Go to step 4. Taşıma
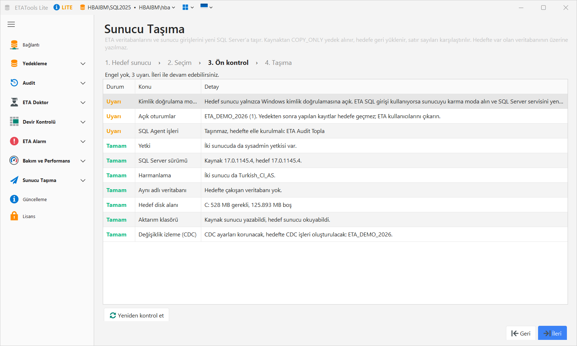 tap(278, 63)
